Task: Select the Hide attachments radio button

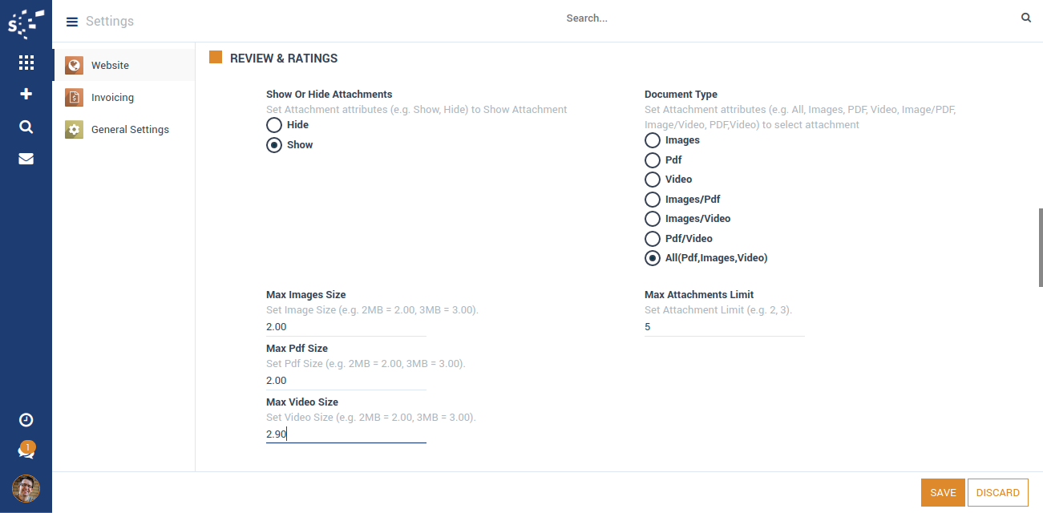Action: click(x=274, y=125)
